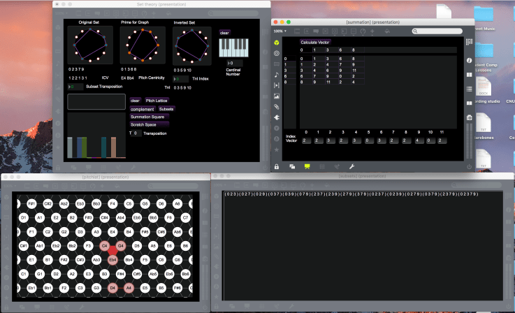The image size is (515, 313).
Task: Open the audio note icon in sidebar
Action: (x=277, y=74)
